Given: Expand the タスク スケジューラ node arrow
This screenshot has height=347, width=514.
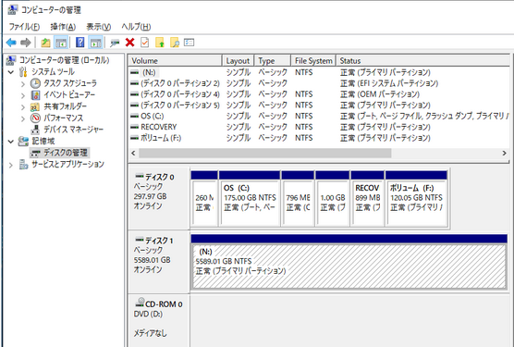Looking at the screenshot, I should click(x=22, y=83).
